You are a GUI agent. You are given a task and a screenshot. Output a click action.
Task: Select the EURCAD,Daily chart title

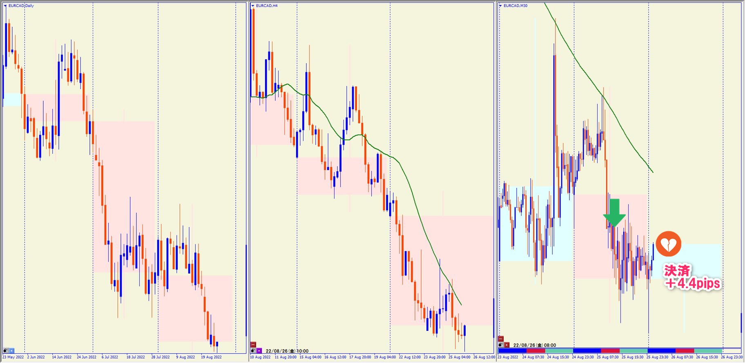click(21, 6)
